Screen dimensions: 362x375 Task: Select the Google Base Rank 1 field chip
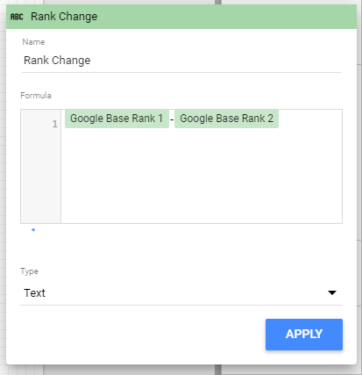117,119
